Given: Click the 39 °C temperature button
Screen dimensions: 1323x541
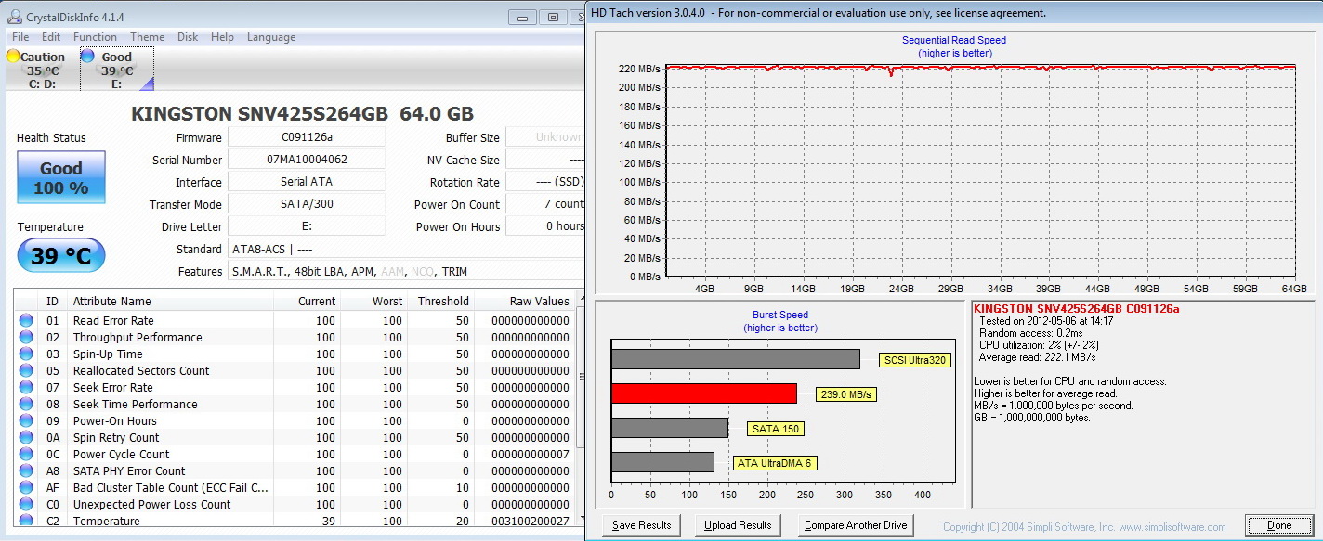Looking at the screenshot, I should click(61, 256).
